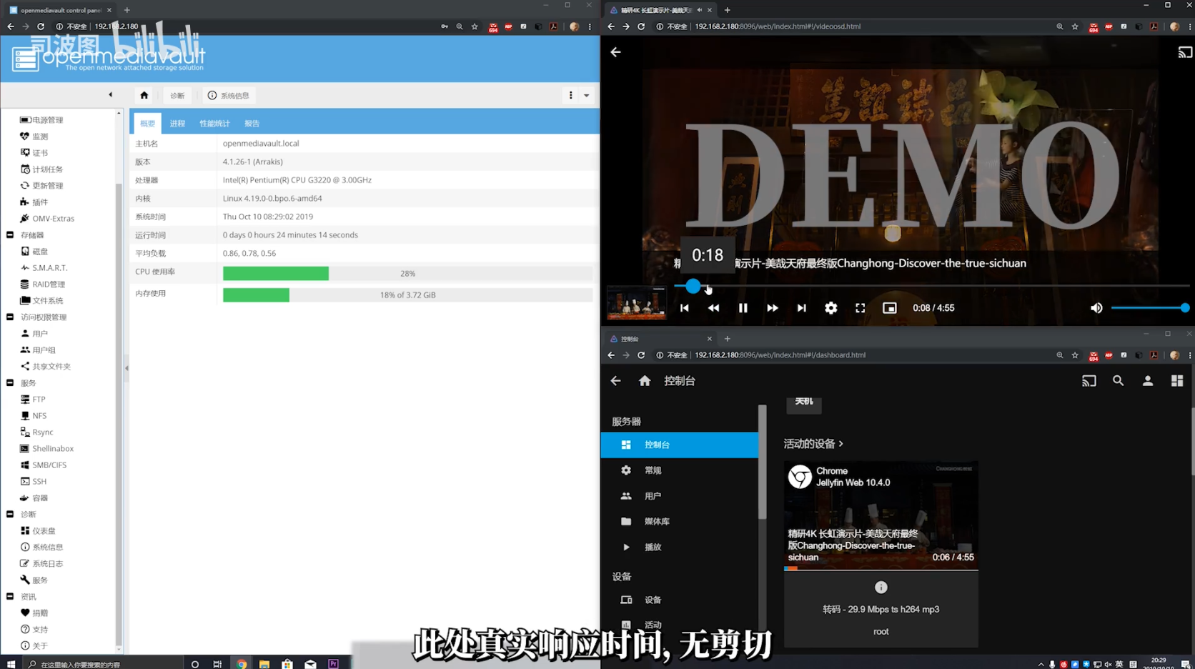Click the Windows Start button
1195x669 pixels.
tap(11, 664)
